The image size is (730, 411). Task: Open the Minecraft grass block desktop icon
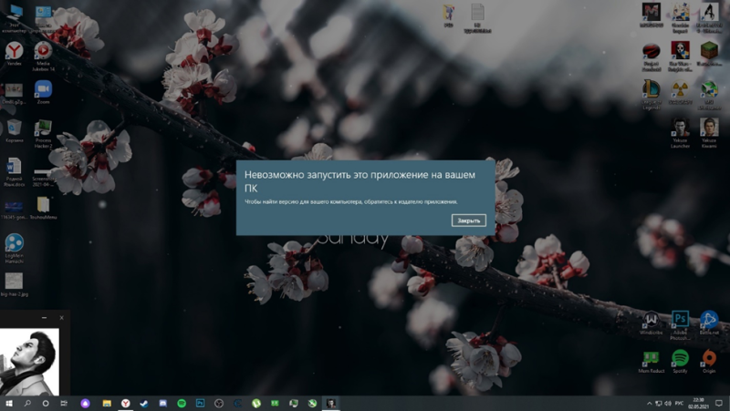(x=709, y=54)
